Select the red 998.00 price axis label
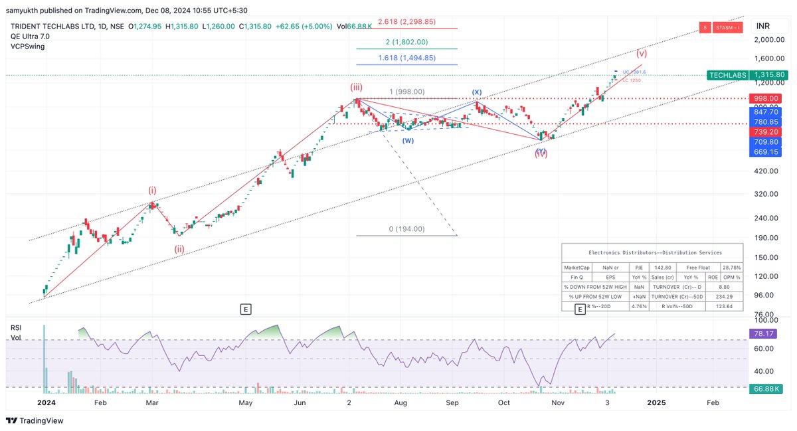Viewport: 797px width, 431px height. click(x=767, y=98)
